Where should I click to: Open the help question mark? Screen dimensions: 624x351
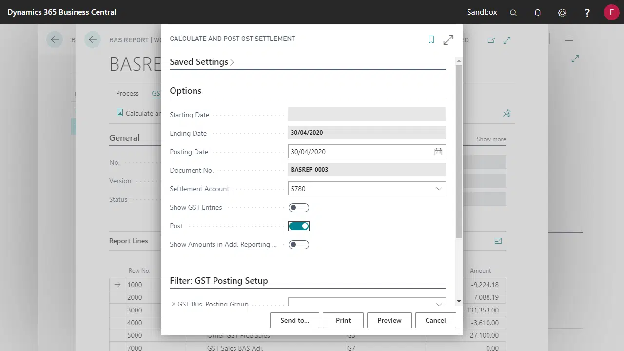pyautogui.click(x=587, y=13)
